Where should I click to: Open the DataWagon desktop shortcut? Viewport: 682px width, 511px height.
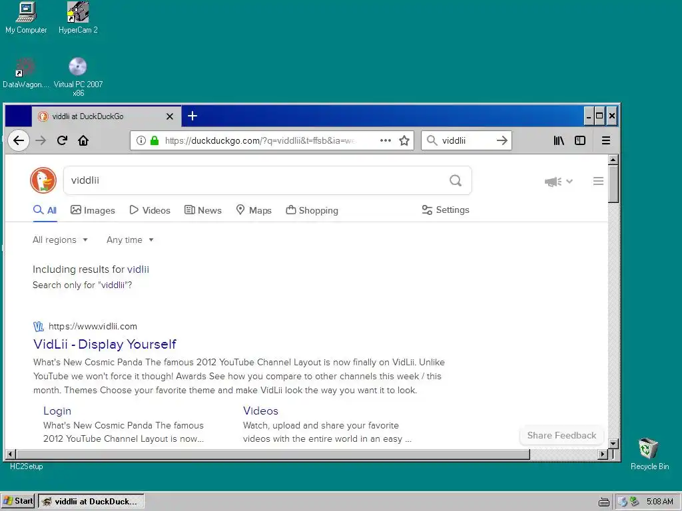[25, 73]
